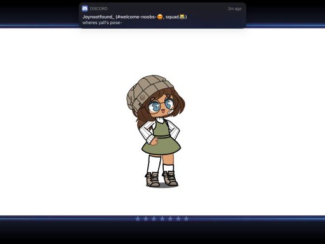Click the hair clip on bangs

(152, 99)
